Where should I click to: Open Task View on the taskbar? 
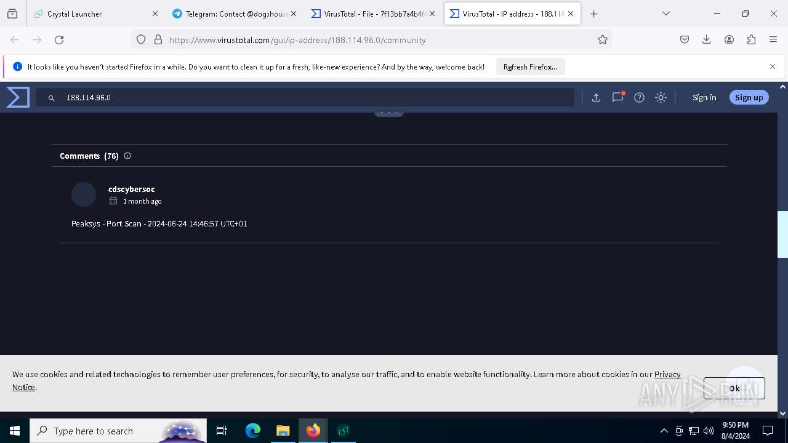222,431
